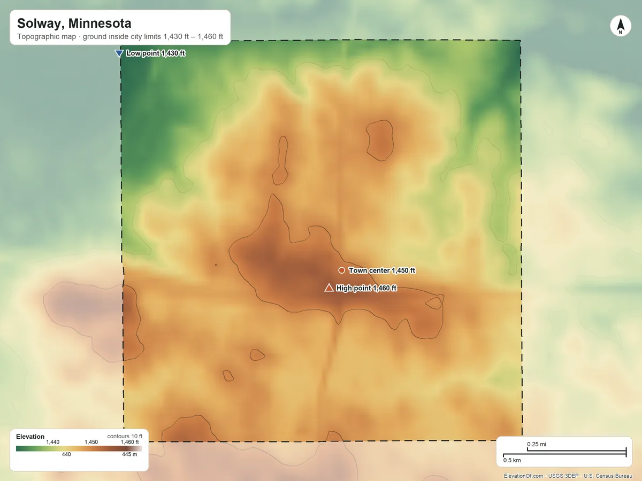This screenshot has width=642, height=481.
Task: Click the 'Town center 1,450 ft' label
Action: point(382,270)
